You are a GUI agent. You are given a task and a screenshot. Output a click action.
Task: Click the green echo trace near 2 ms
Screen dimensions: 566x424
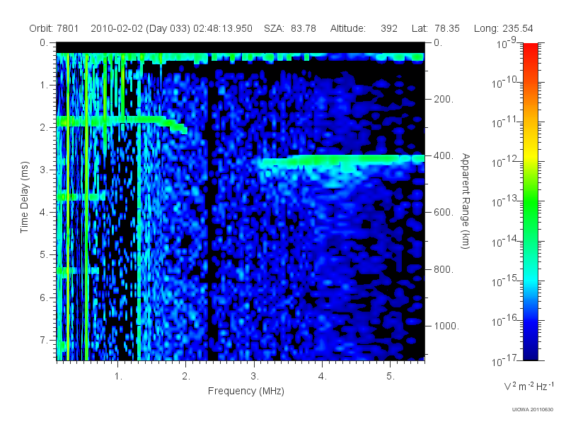tap(121, 122)
